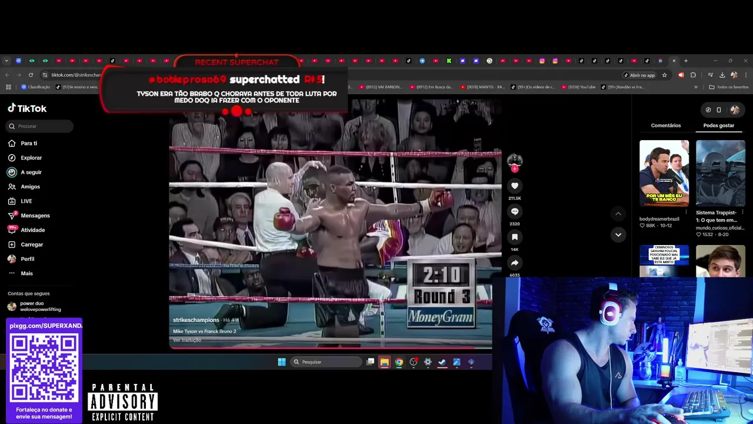Viewport: 753px width, 424px height.
Task: Open Settings gear from the taskbar
Action: click(428, 362)
